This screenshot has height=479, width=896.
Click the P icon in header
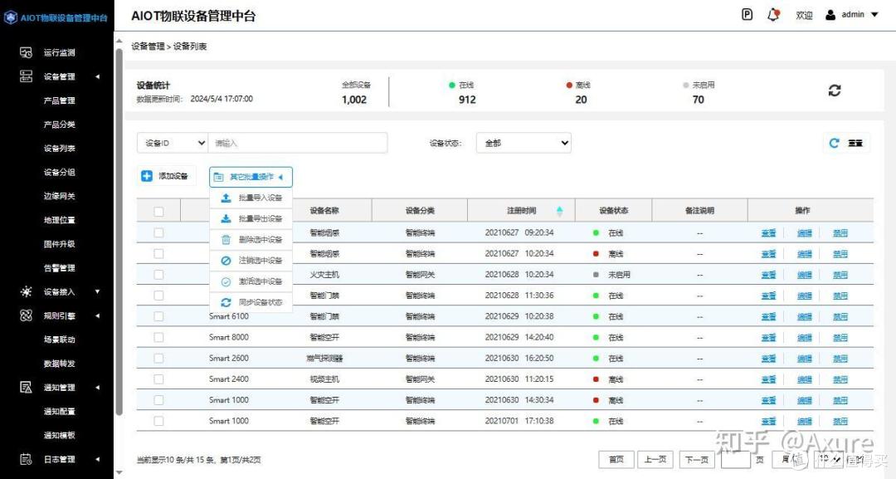[747, 15]
